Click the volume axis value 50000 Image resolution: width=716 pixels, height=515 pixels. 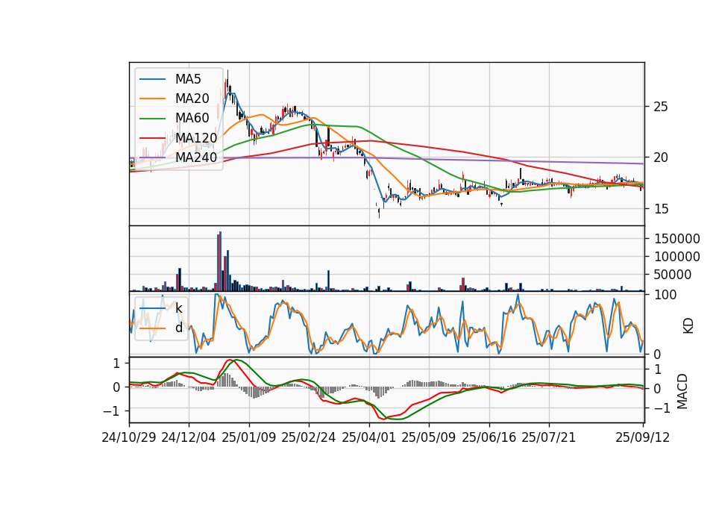673,275
